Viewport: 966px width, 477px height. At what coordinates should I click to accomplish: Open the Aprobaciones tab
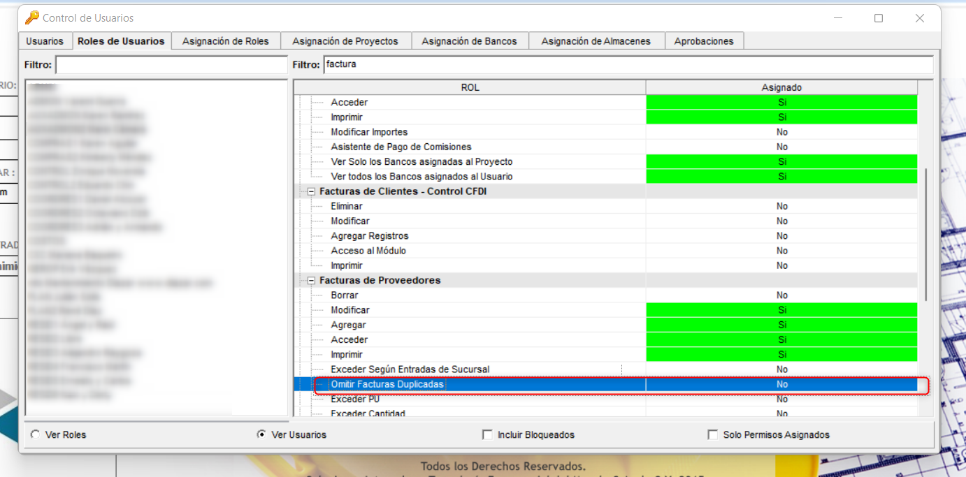pyautogui.click(x=704, y=41)
